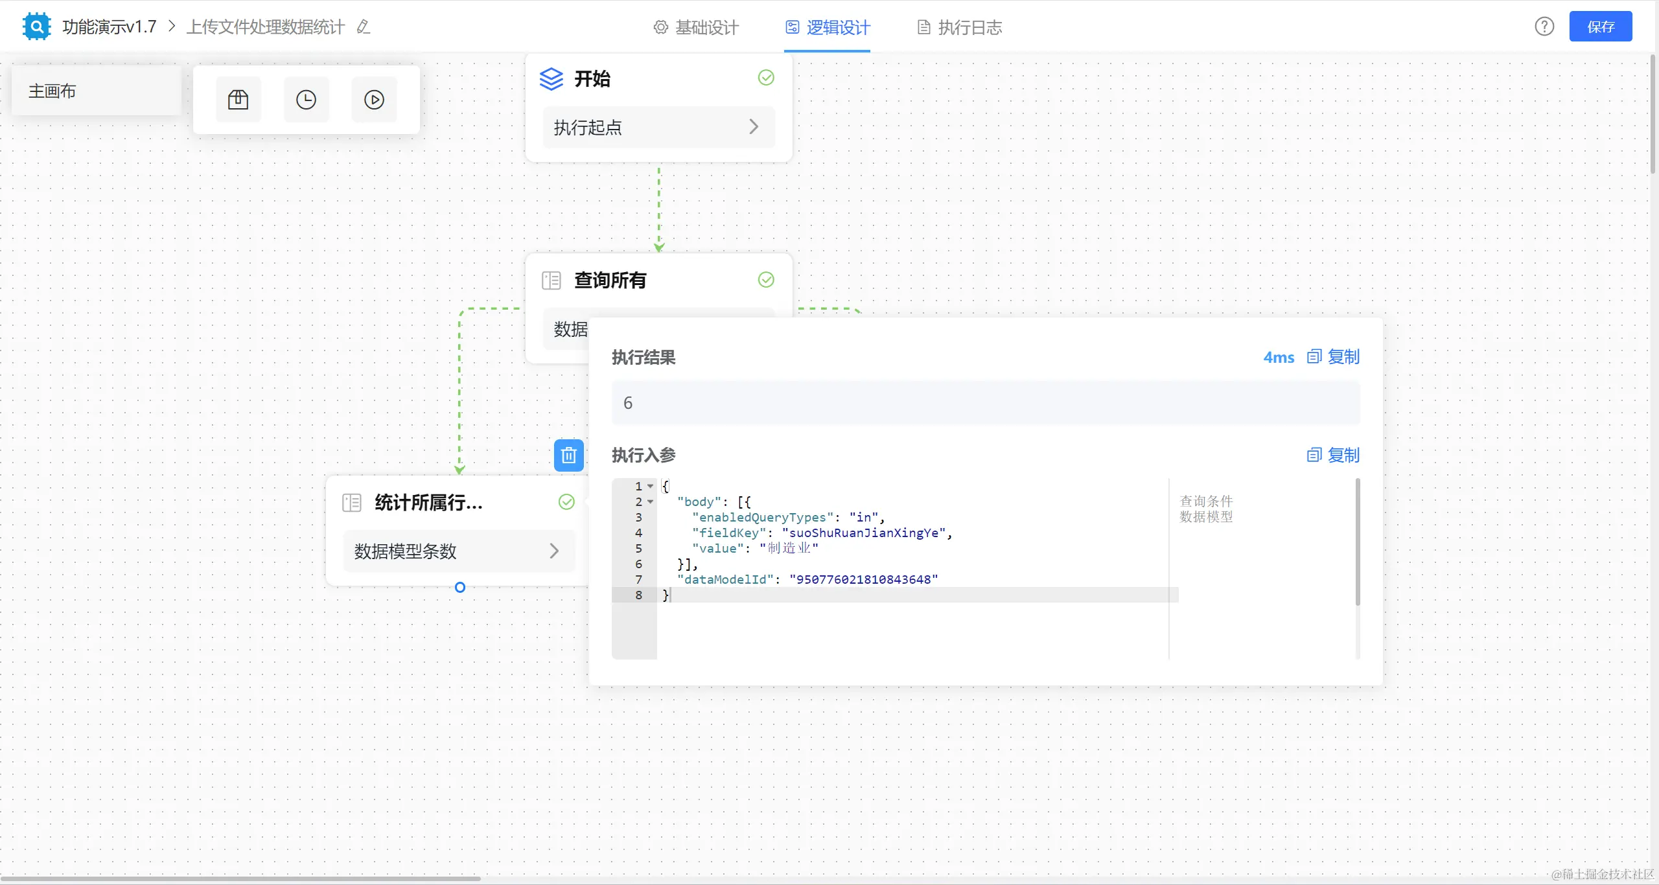
Task: Click the blue trash delete icon
Action: pyautogui.click(x=568, y=455)
